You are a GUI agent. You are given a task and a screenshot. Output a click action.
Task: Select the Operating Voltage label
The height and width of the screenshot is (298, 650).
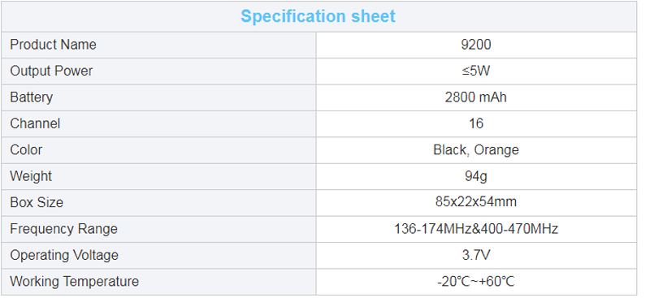point(64,255)
